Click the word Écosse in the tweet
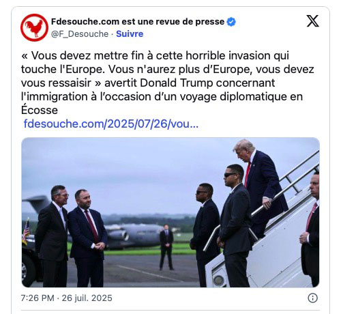 click(40, 110)
